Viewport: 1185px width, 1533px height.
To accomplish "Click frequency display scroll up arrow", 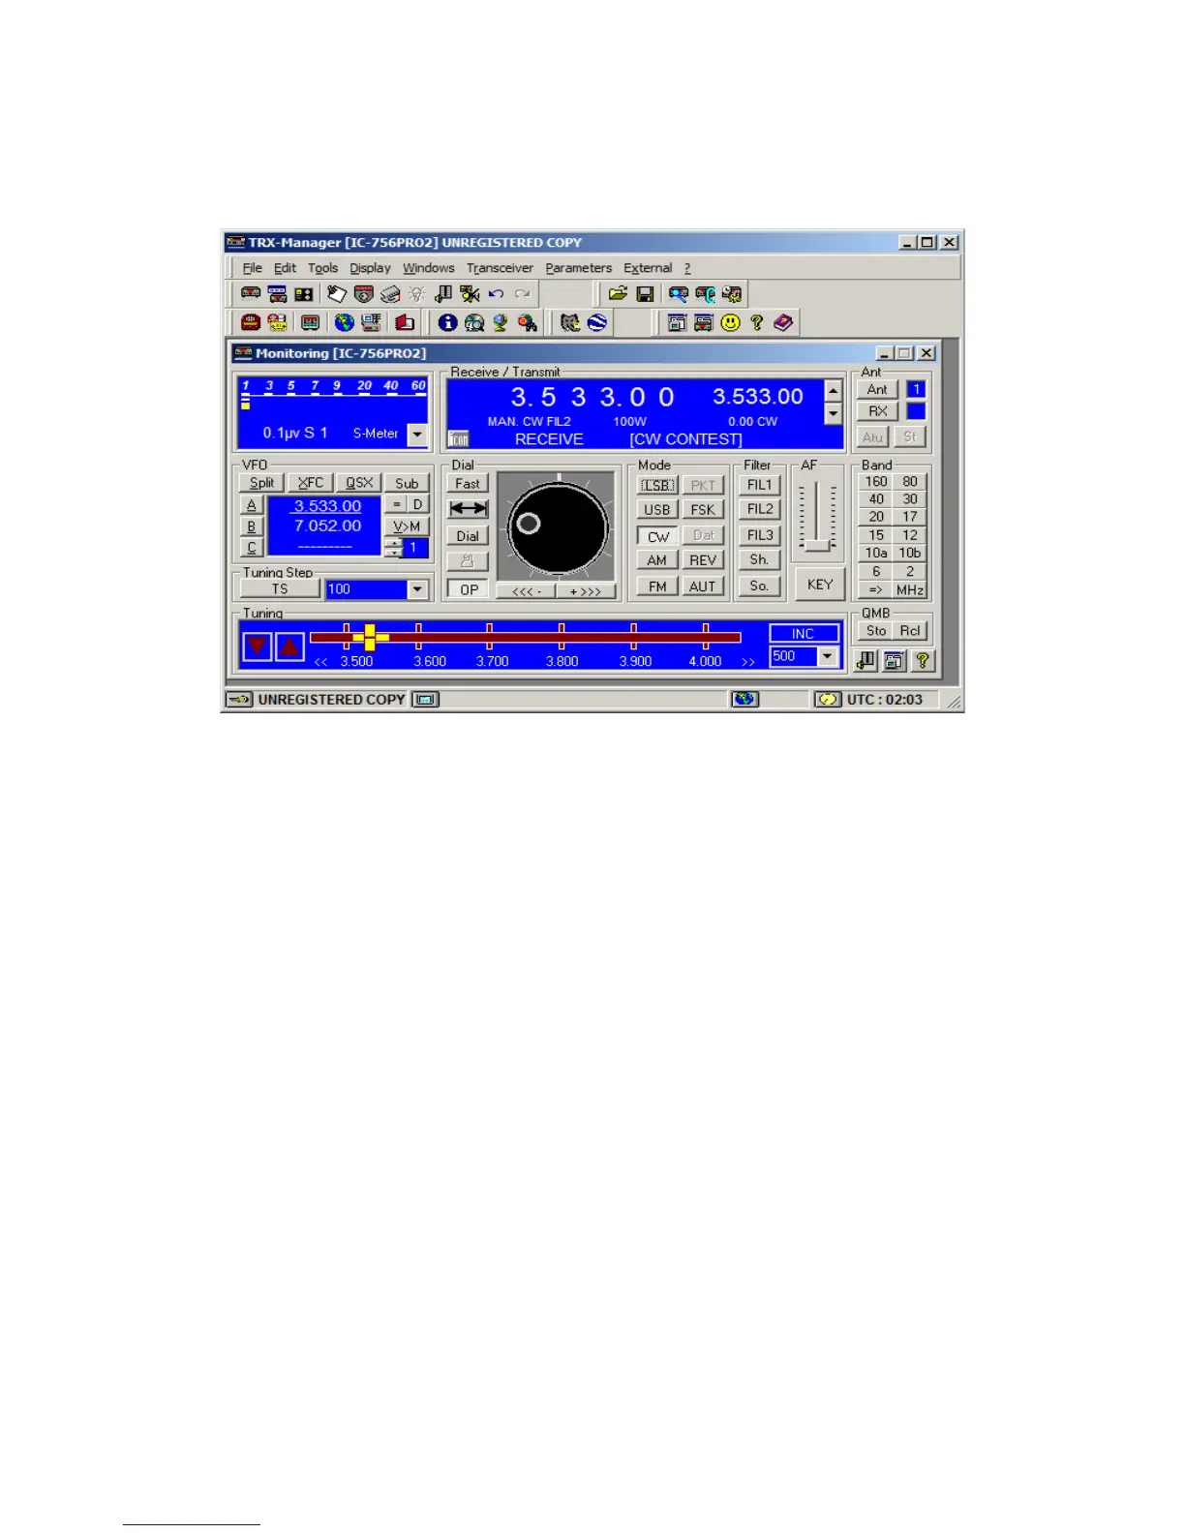I will 833,391.
